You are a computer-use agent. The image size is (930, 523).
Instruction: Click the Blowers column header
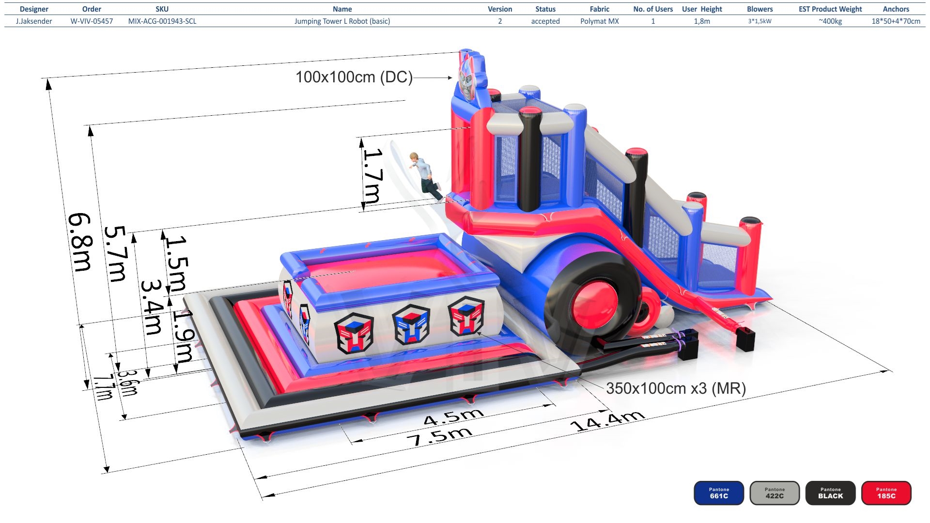(x=760, y=9)
